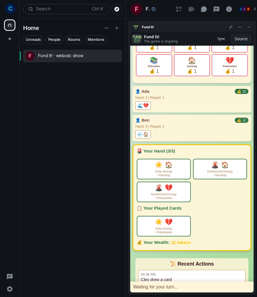Start a video call with camera icon

coord(192,9)
